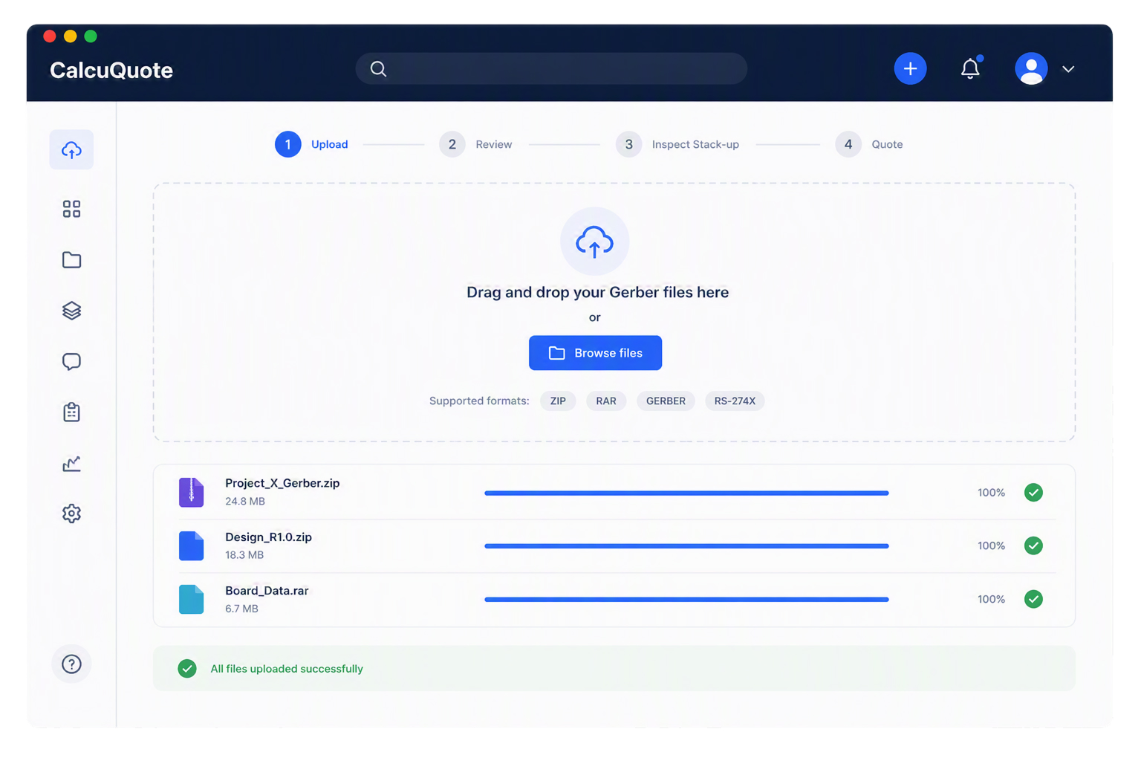Click the 6.7 MB file size
1141x761 pixels.
tap(241, 608)
